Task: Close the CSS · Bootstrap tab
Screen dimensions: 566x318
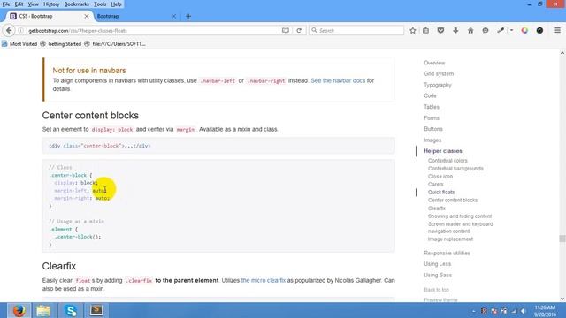Action: tap(87, 16)
